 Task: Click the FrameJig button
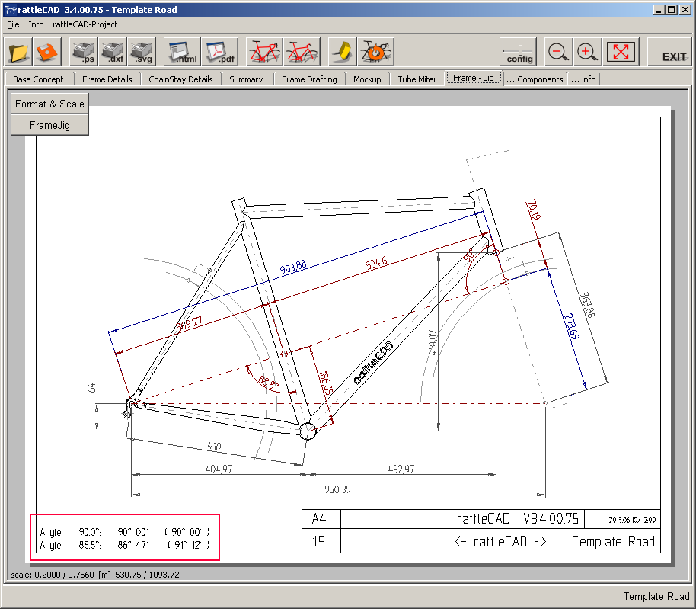click(x=49, y=125)
